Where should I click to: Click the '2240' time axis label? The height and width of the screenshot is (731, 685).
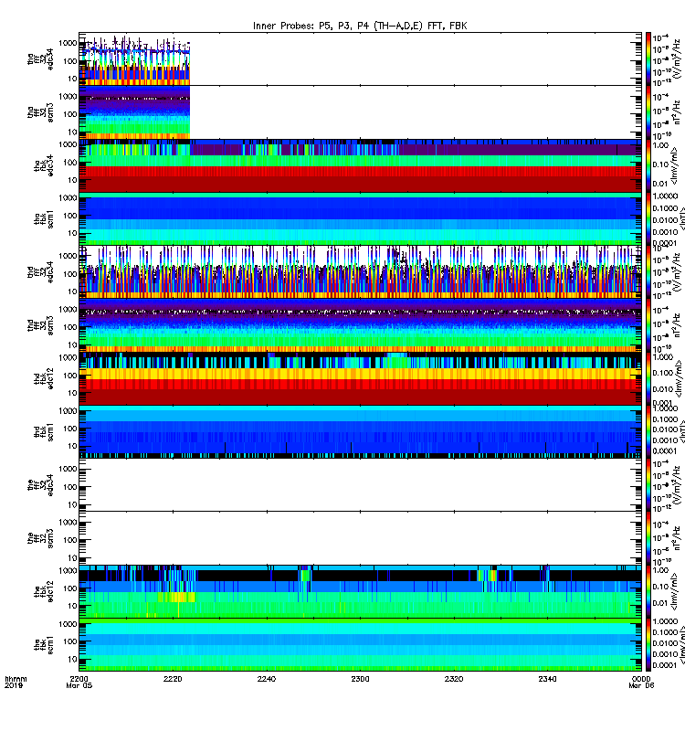click(267, 679)
